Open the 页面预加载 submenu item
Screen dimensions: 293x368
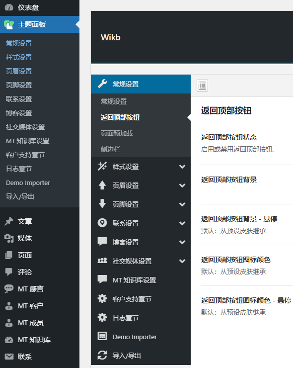coord(117,133)
